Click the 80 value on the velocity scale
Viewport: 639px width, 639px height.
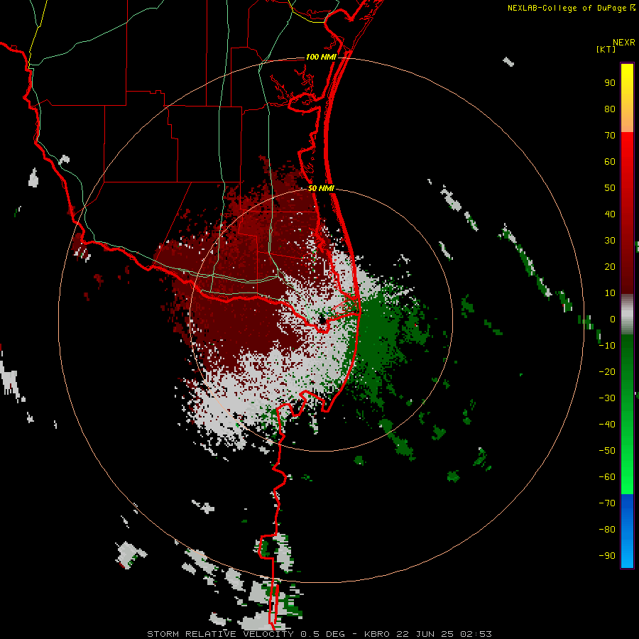610,109
